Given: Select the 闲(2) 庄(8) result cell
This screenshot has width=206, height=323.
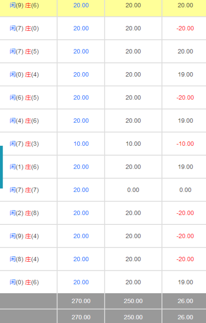Looking at the screenshot, I should [x=24, y=213].
